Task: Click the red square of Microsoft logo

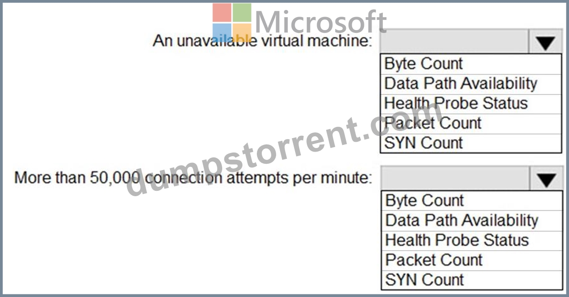Action: point(222,13)
